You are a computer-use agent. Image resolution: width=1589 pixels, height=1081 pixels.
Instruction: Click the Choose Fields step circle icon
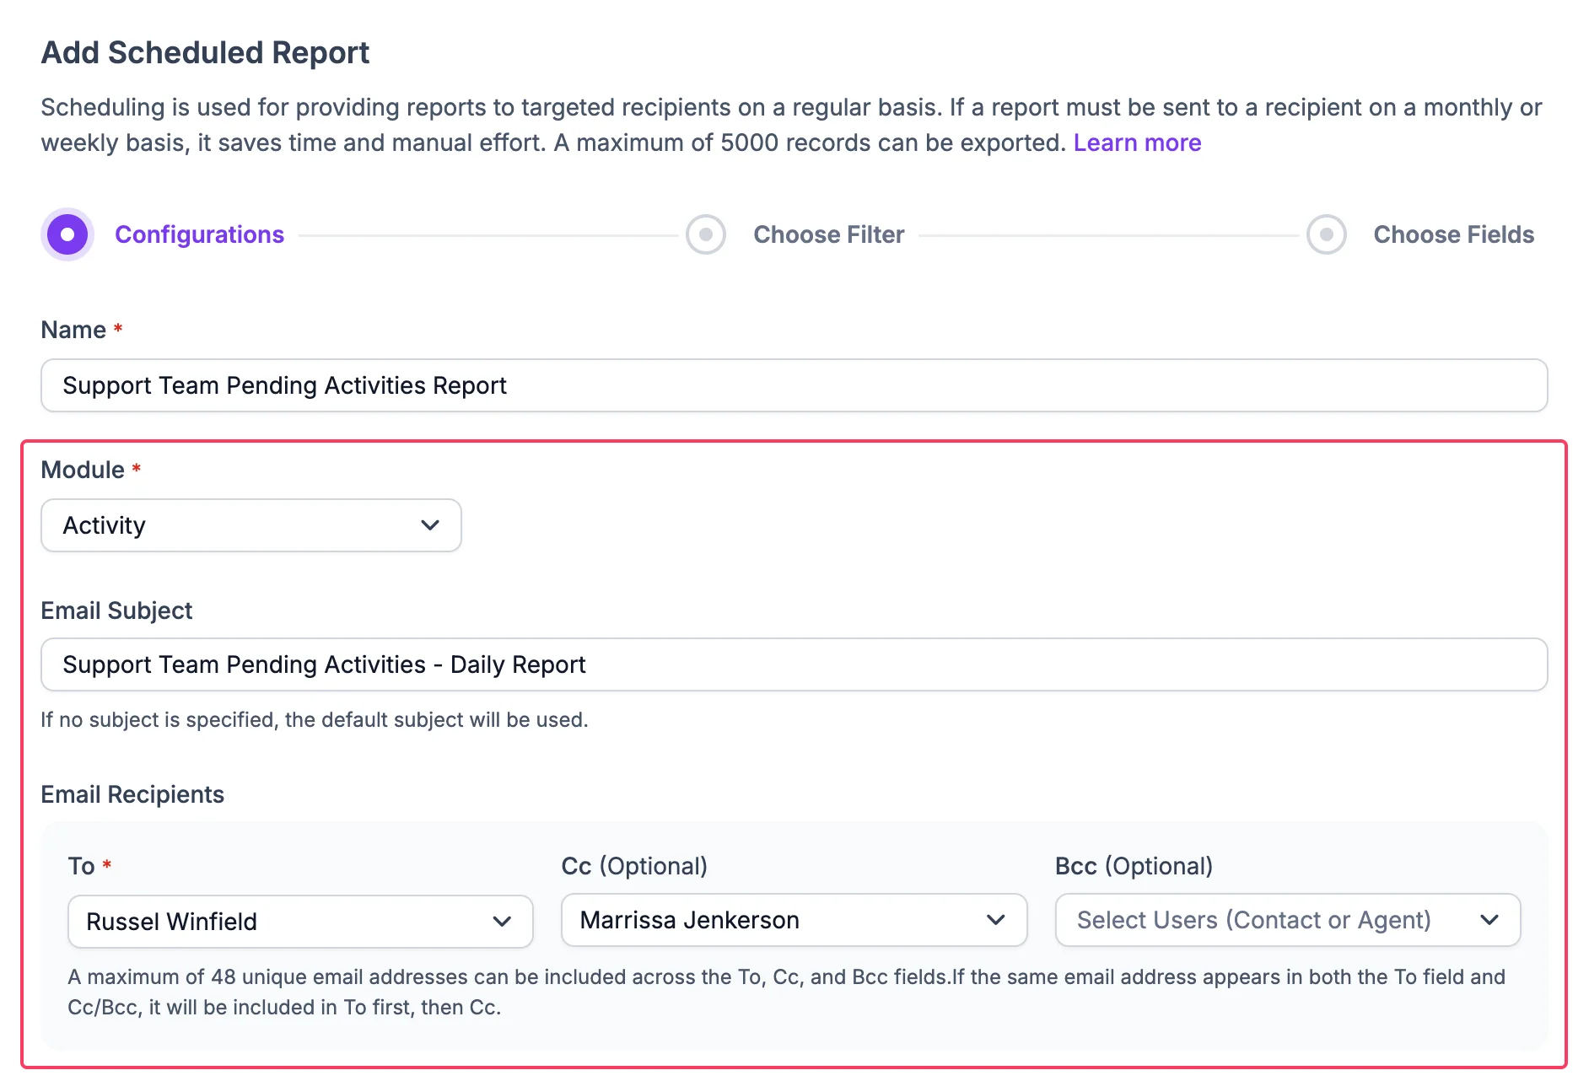click(x=1326, y=234)
